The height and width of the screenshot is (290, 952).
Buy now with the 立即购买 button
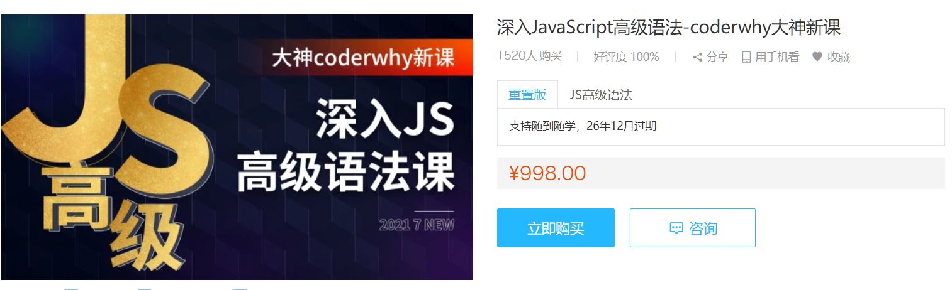[x=556, y=228]
